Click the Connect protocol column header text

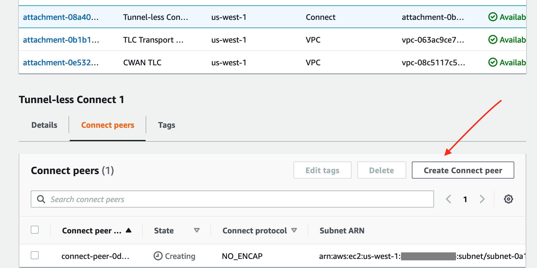pos(255,231)
